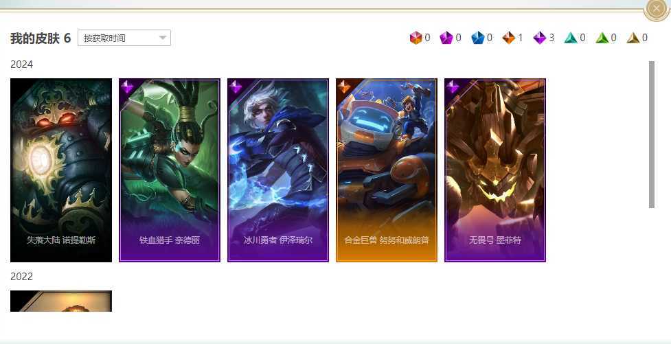Click the vertical scrollbar thumb

coord(652,135)
